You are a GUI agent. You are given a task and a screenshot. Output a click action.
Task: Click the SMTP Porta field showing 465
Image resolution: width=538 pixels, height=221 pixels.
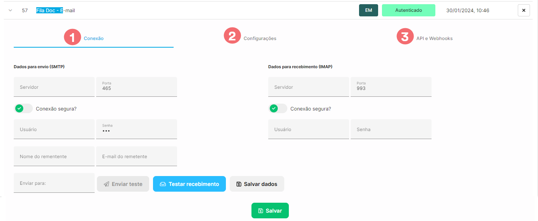coord(137,87)
